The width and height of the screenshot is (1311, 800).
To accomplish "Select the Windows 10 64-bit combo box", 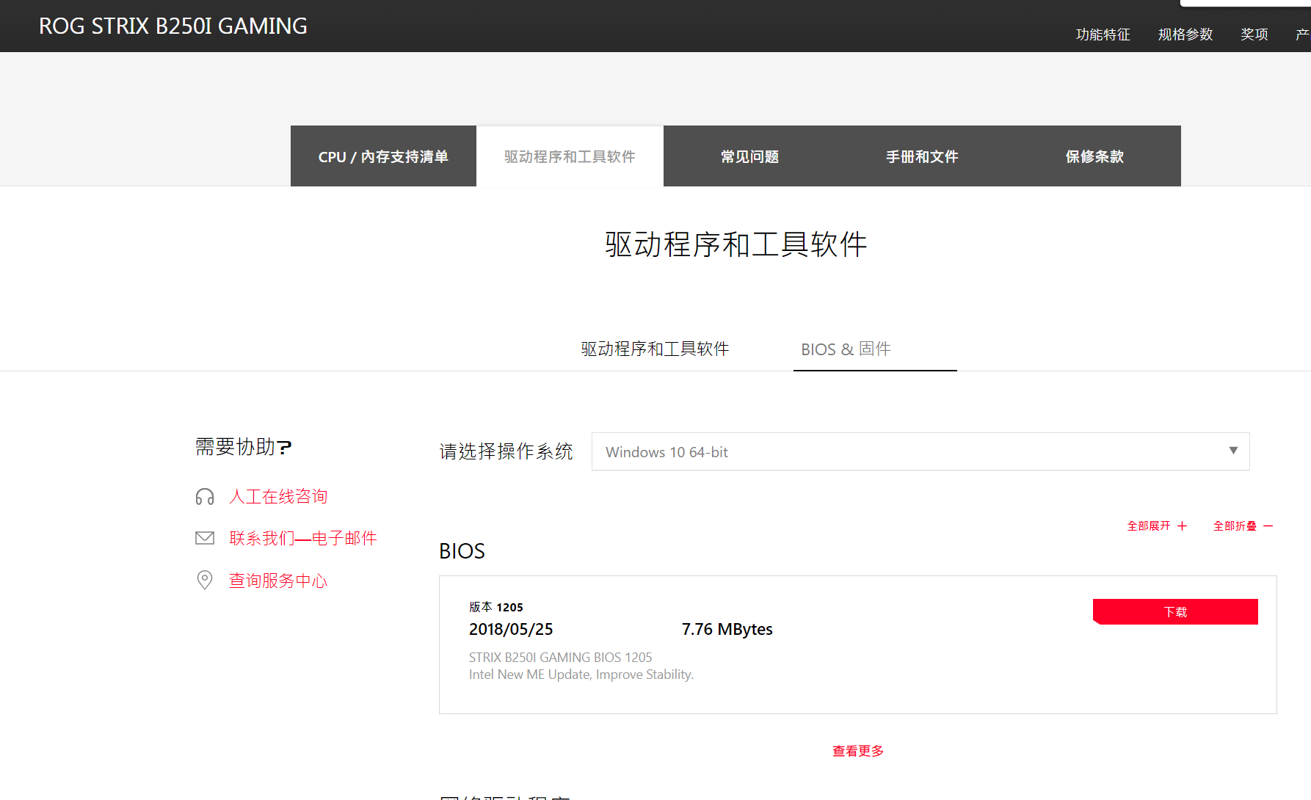I will click(920, 451).
